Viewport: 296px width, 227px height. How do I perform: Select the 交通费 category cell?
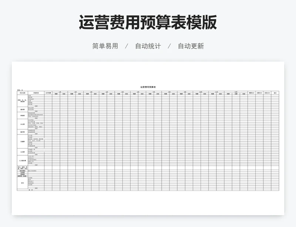click(23, 141)
